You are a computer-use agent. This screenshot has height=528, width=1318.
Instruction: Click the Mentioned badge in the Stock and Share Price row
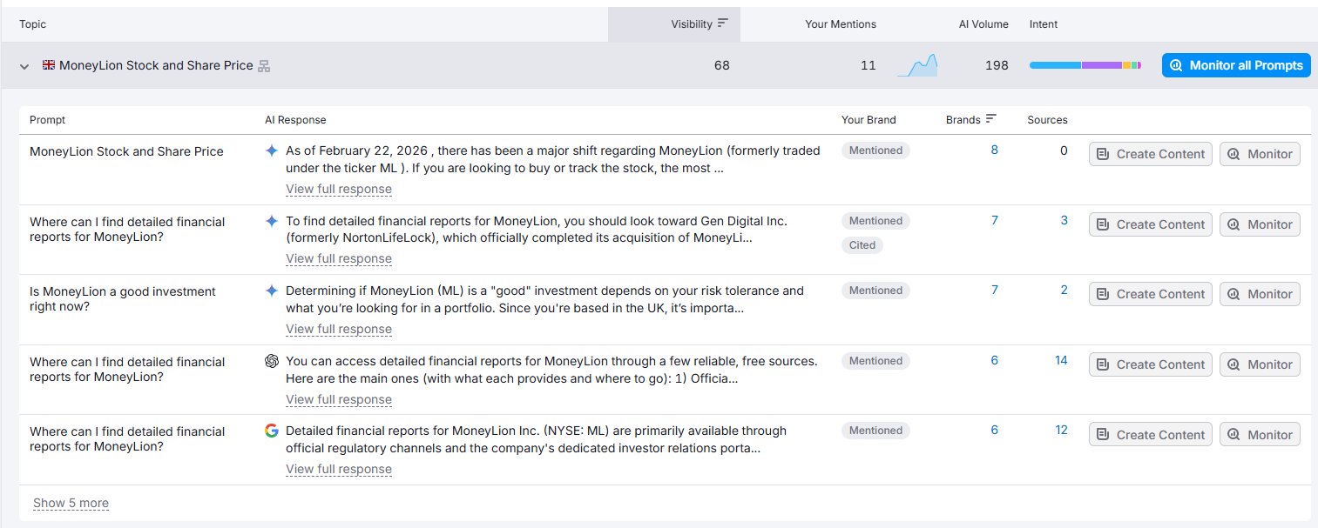(x=875, y=150)
